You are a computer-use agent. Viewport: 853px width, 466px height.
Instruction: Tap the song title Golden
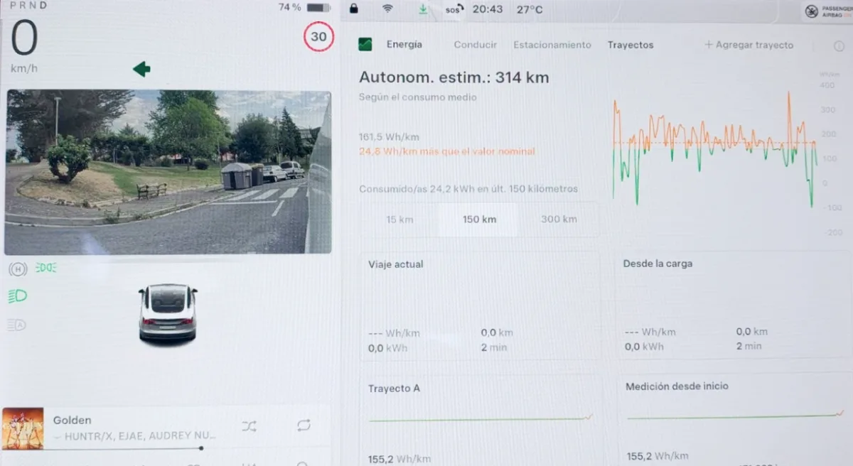click(72, 420)
